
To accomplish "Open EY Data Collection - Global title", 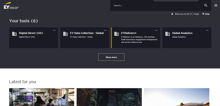I will click(87, 33).
